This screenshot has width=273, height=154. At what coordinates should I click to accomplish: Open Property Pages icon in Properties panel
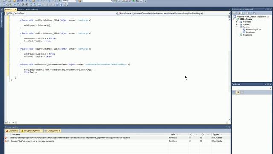[x=242, y=92]
